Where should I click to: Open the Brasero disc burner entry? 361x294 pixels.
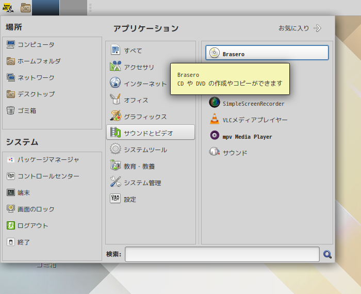[x=267, y=53]
